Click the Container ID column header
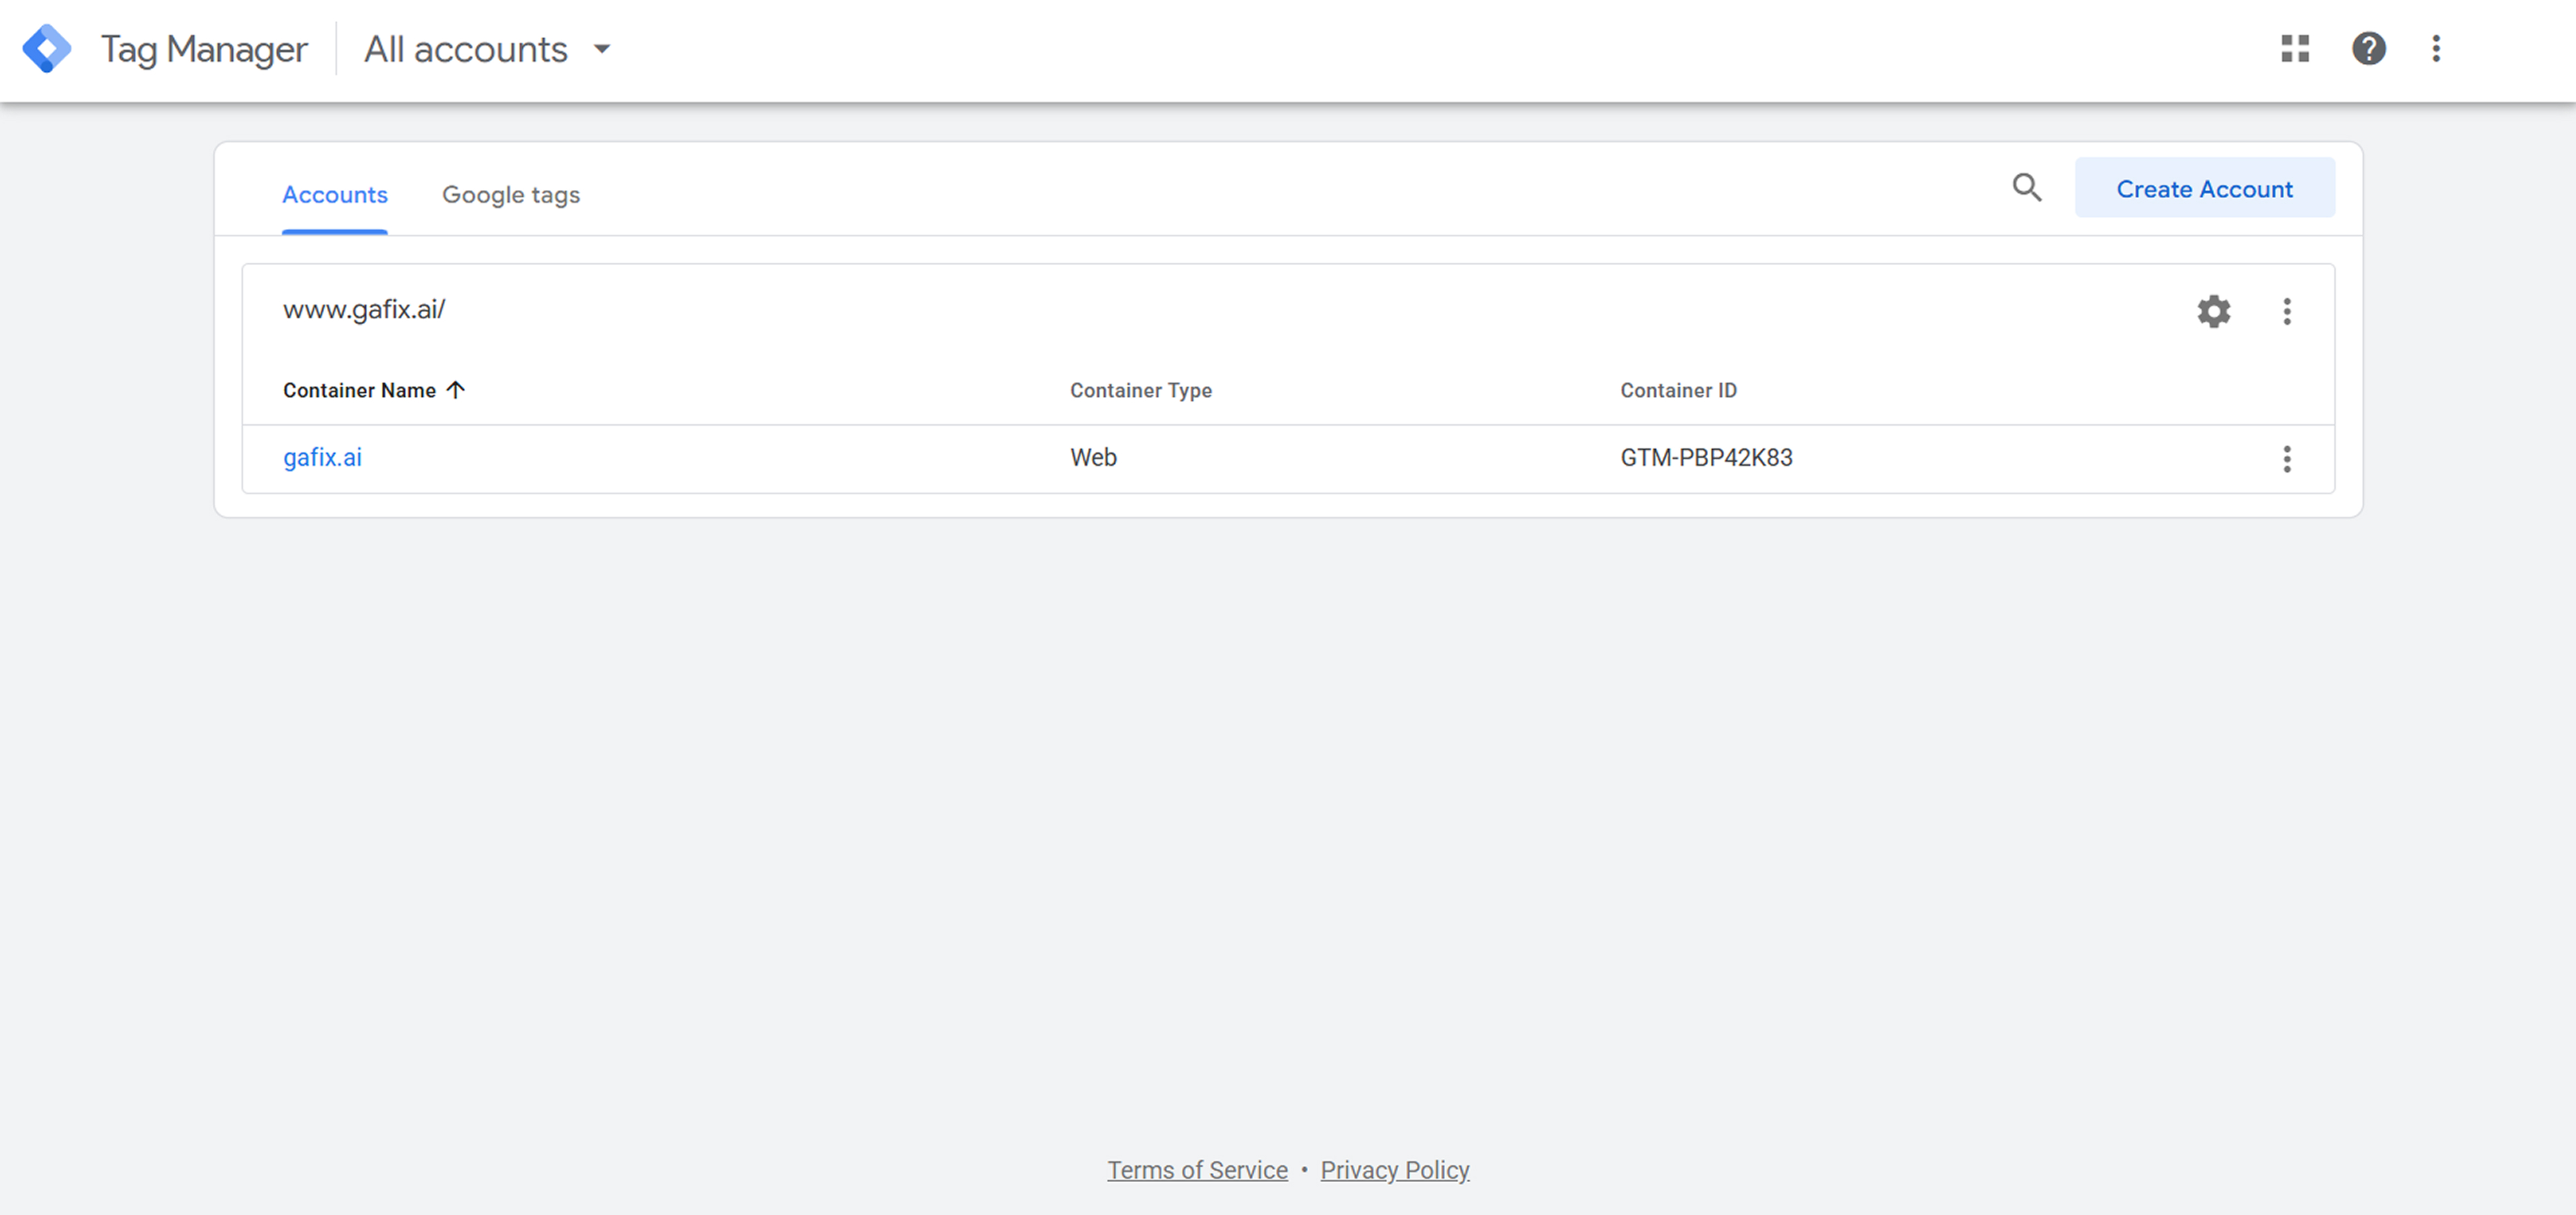This screenshot has width=2576, height=1215. click(1678, 390)
